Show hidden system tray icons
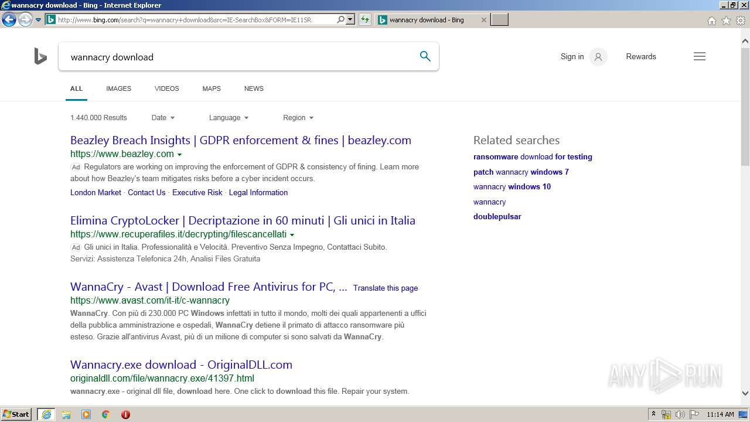The height and width of the screenshot is (422, 750). (x=653, y=414)
